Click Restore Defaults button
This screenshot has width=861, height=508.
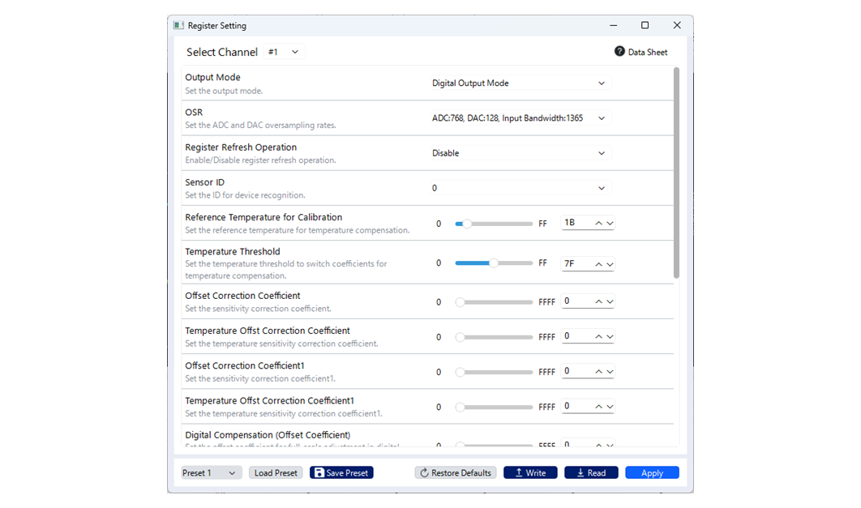coord(455,473)
